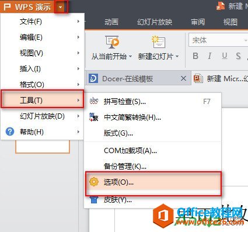Open the 编辑(E) menu
This screenshot has width=248, height=232.
click(43, 37)
